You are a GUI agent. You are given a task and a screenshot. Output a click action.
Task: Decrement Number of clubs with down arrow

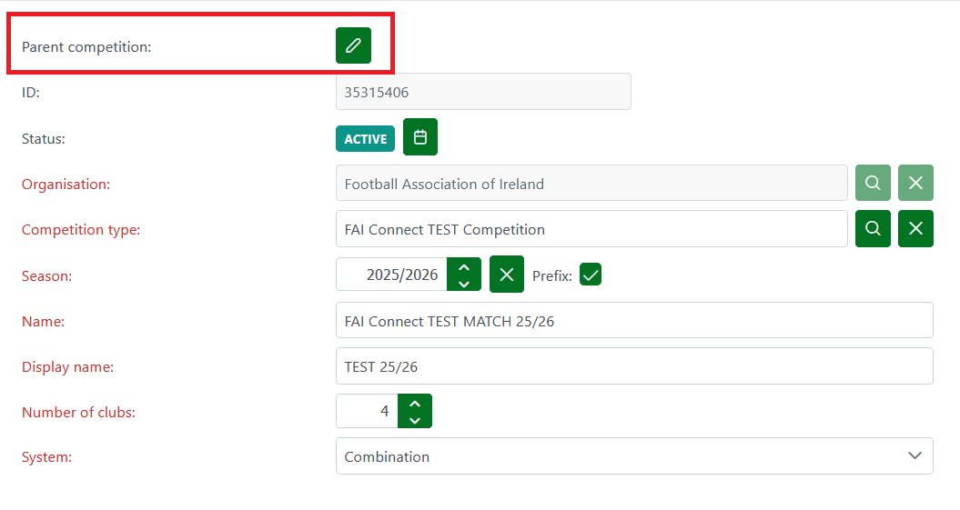[415, 419]
